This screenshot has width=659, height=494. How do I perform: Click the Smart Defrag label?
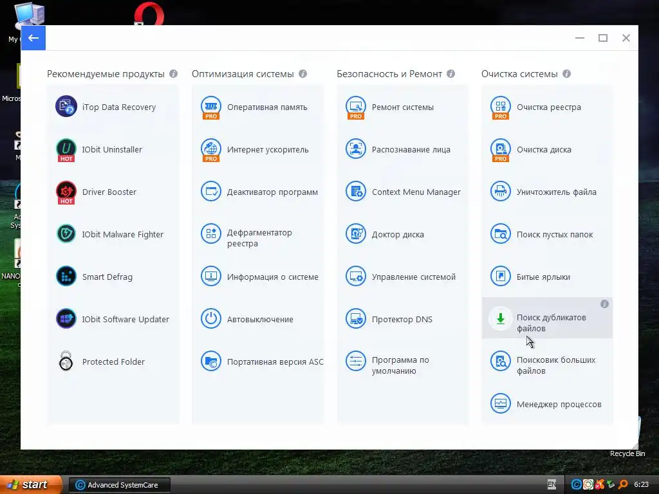tap(107, 277)
